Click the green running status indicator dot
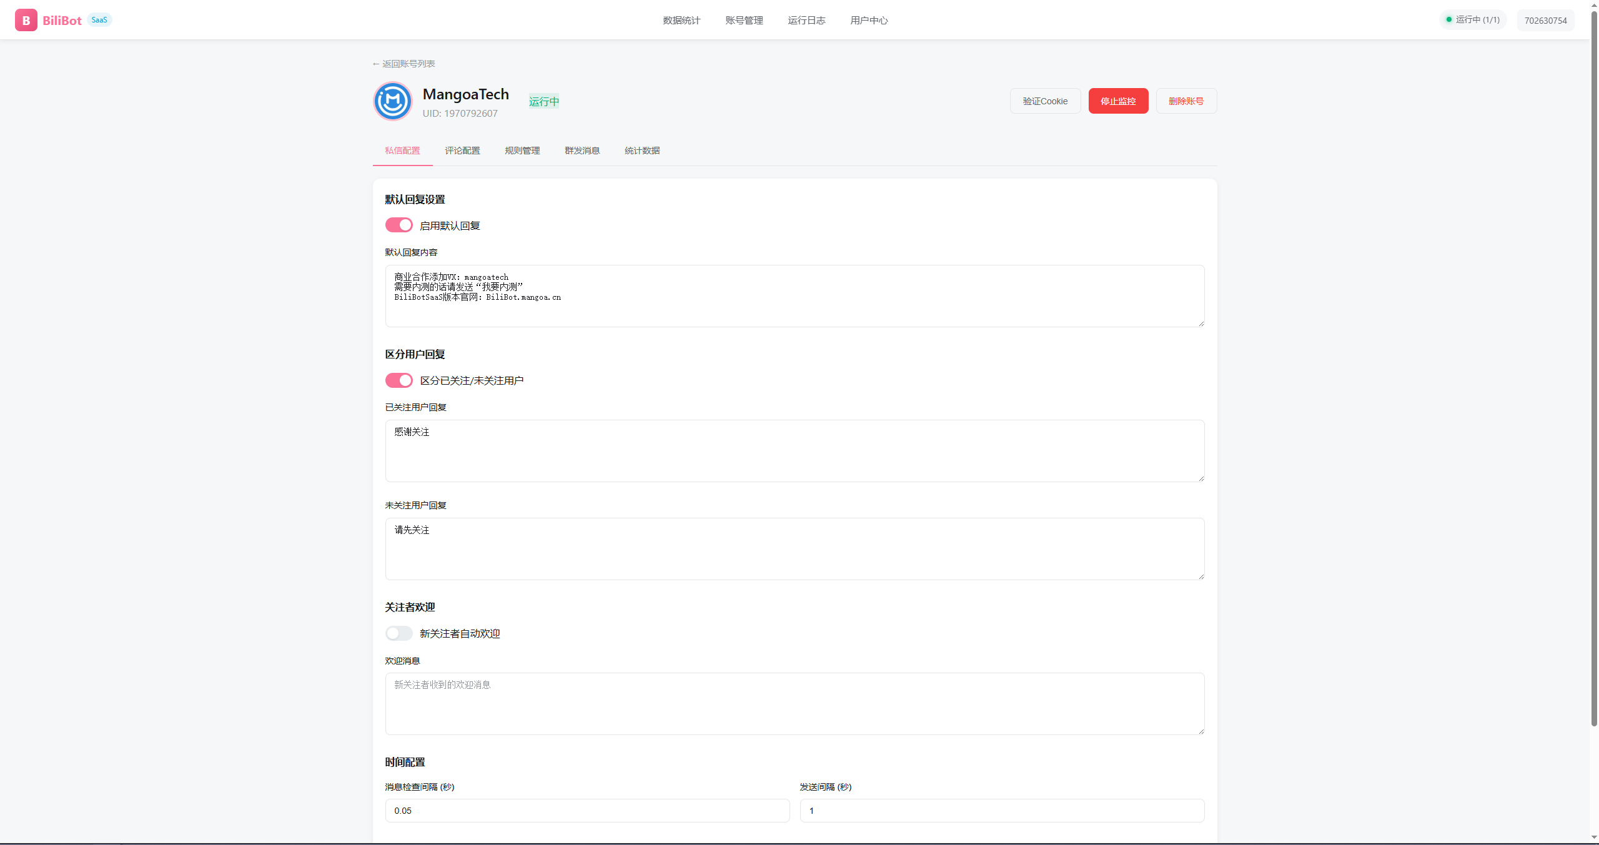This screenshot has width=1599, height=845. (x=1449, y=19)
